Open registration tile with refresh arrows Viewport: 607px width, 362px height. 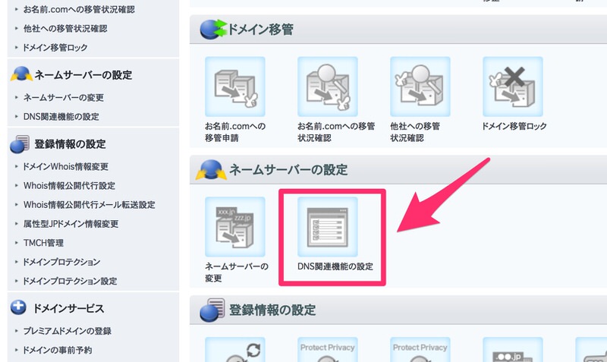pyautogui.click(x=235, y=350)
